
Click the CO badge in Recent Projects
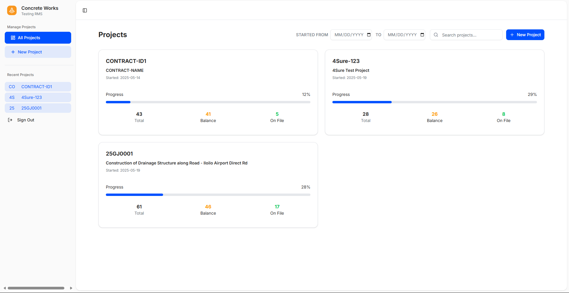point(12,87)
